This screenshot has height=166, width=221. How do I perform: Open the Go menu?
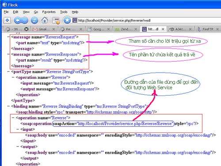(36, 12)
